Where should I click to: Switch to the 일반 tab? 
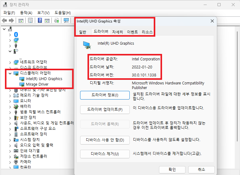[83, 32]
